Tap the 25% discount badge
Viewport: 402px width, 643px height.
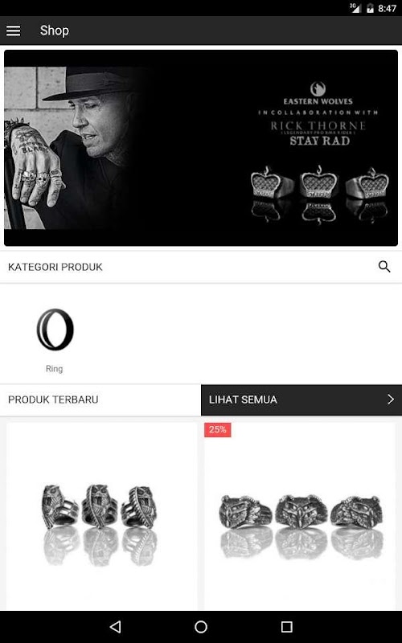[x=217, y=430]
